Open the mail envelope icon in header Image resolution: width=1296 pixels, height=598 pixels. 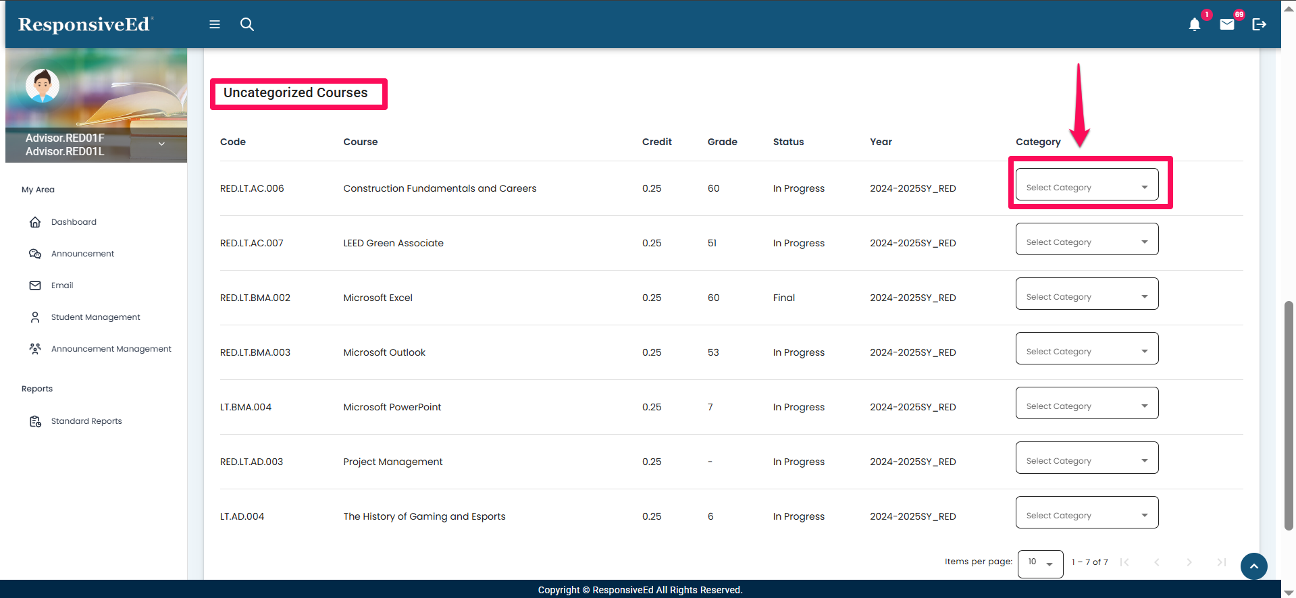point(1227,24)
